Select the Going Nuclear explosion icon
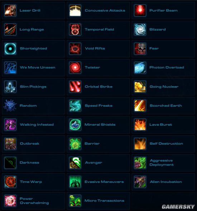 click(140, 87)
